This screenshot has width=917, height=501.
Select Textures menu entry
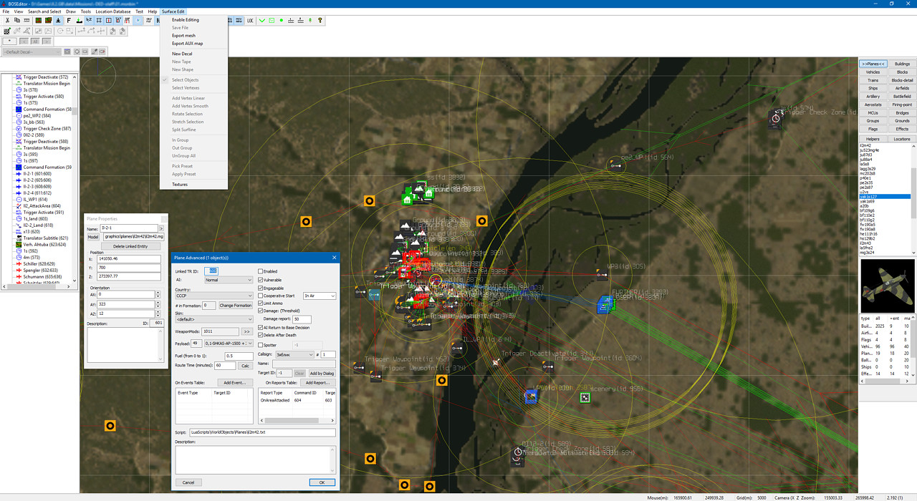click(x=180, y=184)
